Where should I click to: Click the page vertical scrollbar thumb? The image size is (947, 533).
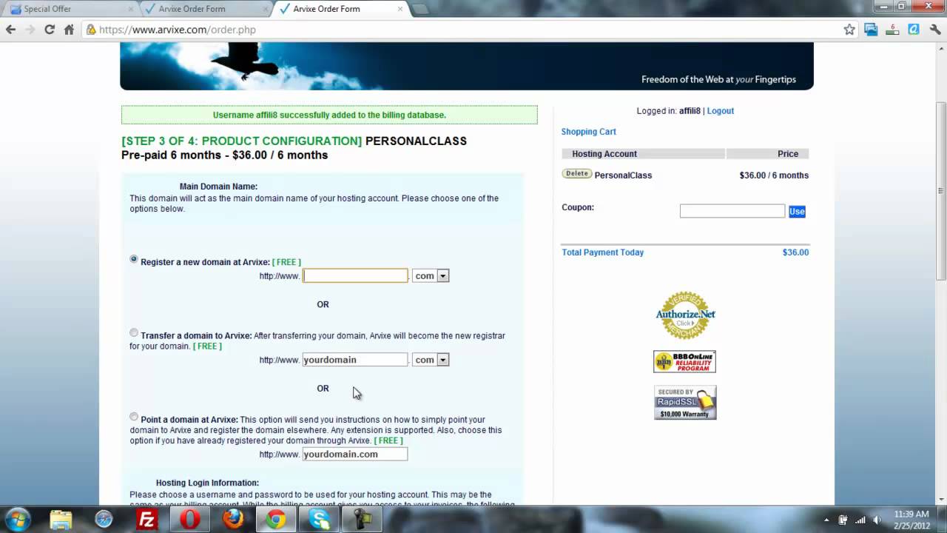tap(940, 190)
